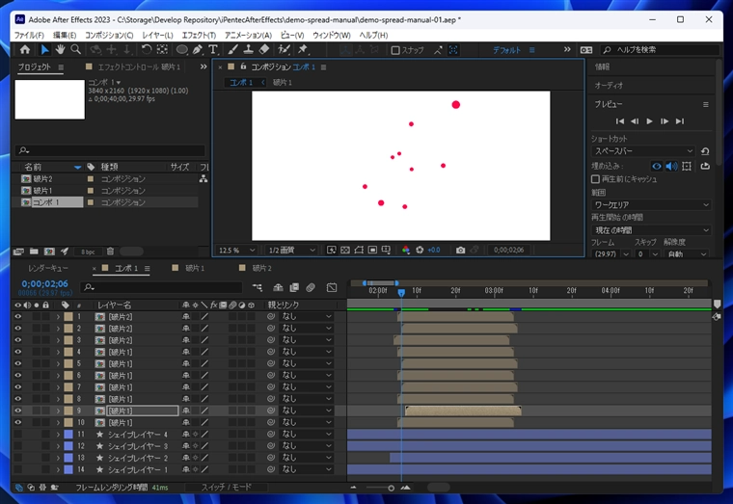Select the Clone Stamp tool
Image resolution: width=733 pixels, height=504 pixels.
[x=248, y=49]
